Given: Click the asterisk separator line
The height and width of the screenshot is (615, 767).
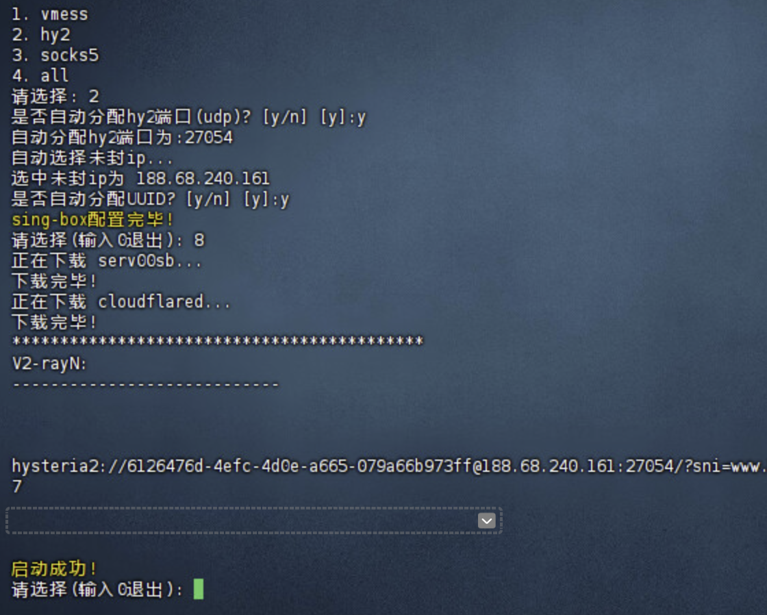Looking at the screenshot, I should click(x=218, y=342).
